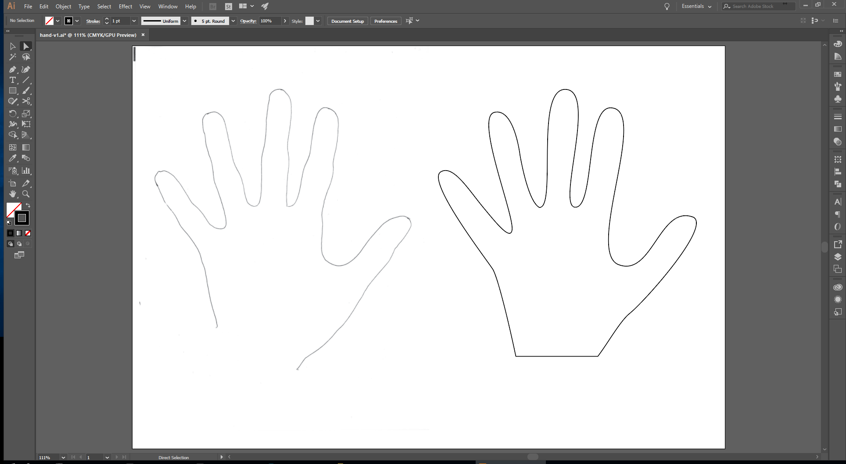Image resolution: width=846 pixels, height=464 pixels.
Task: Select the Gradient tool
Action: pyautogui.click(x=26, y=147)
